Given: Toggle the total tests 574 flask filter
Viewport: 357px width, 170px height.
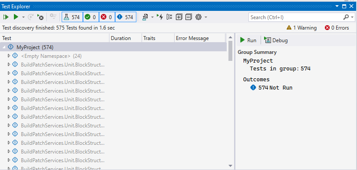Looking at the screenshot, I should point(73,17).
